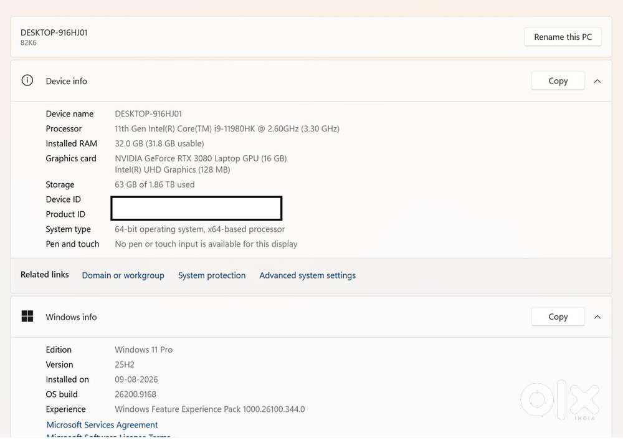
Task: Select the Device name value in Device info
Action: pyautogui.click(x=148, y=113)
